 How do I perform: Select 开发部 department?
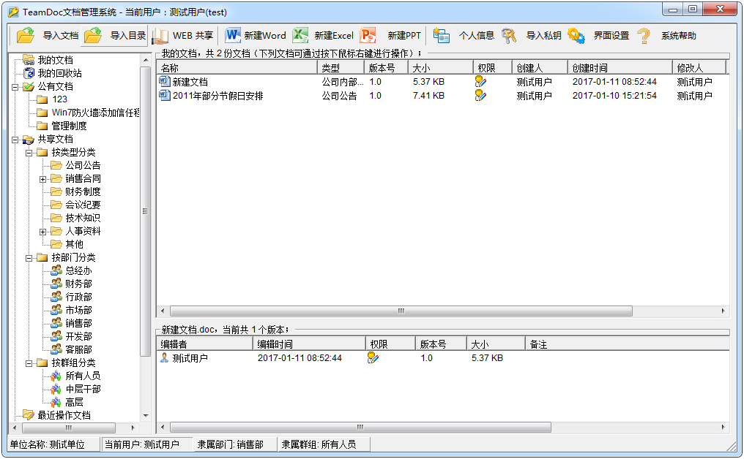point(79,336)
